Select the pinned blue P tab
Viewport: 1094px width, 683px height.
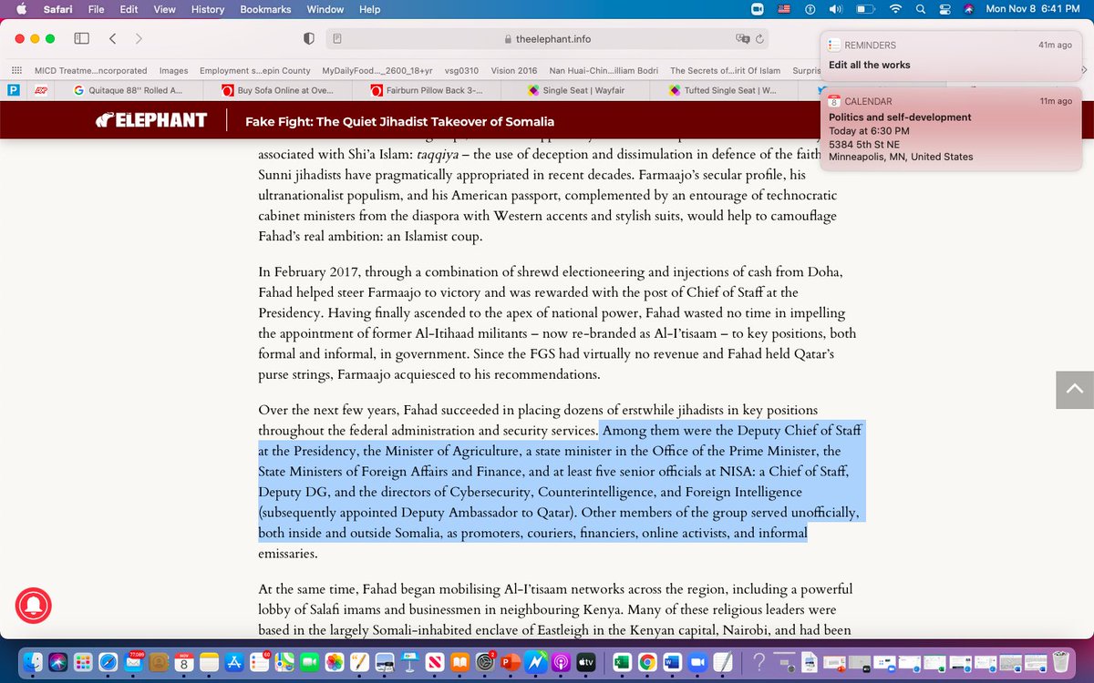[14, 90]
